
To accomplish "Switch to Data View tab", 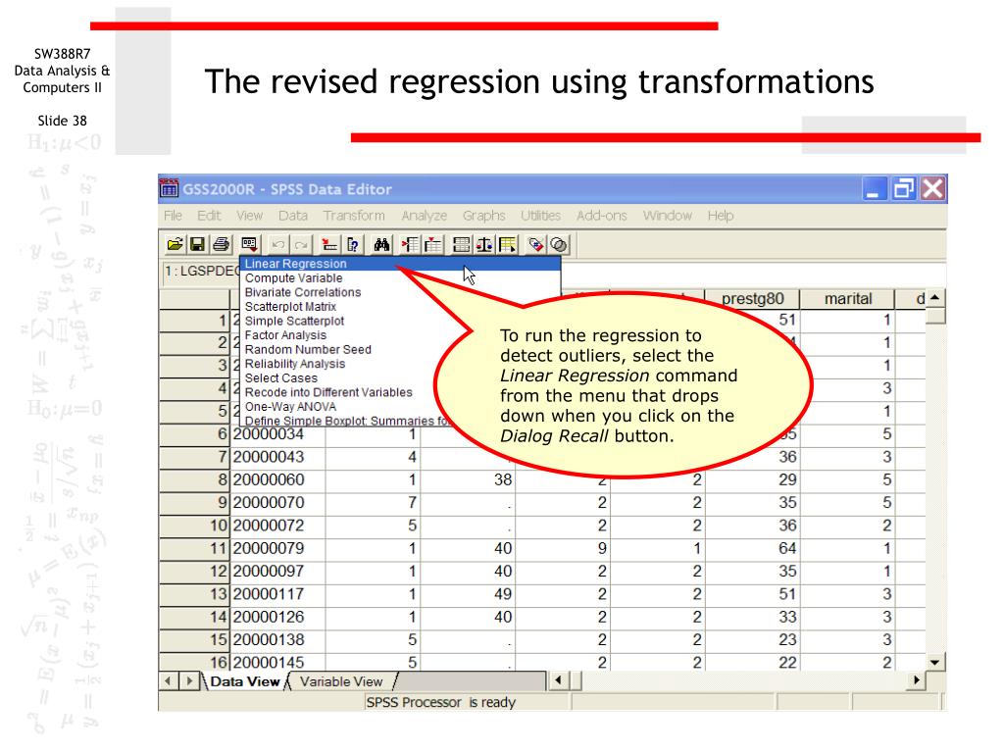I will point(244,681).
